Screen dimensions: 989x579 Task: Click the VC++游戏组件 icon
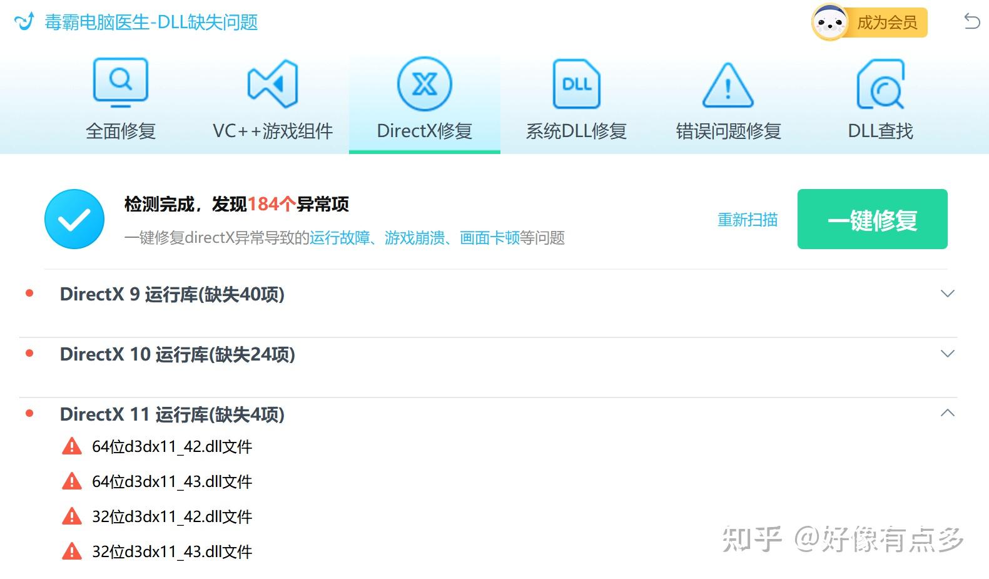point(273,83)
